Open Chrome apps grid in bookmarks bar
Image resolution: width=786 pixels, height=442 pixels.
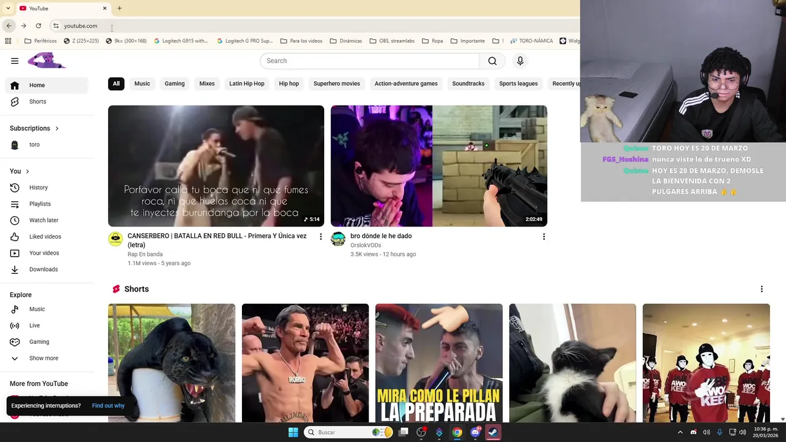click(x=8, y=41)
